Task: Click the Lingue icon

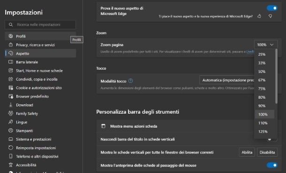Action: point(11,122)
